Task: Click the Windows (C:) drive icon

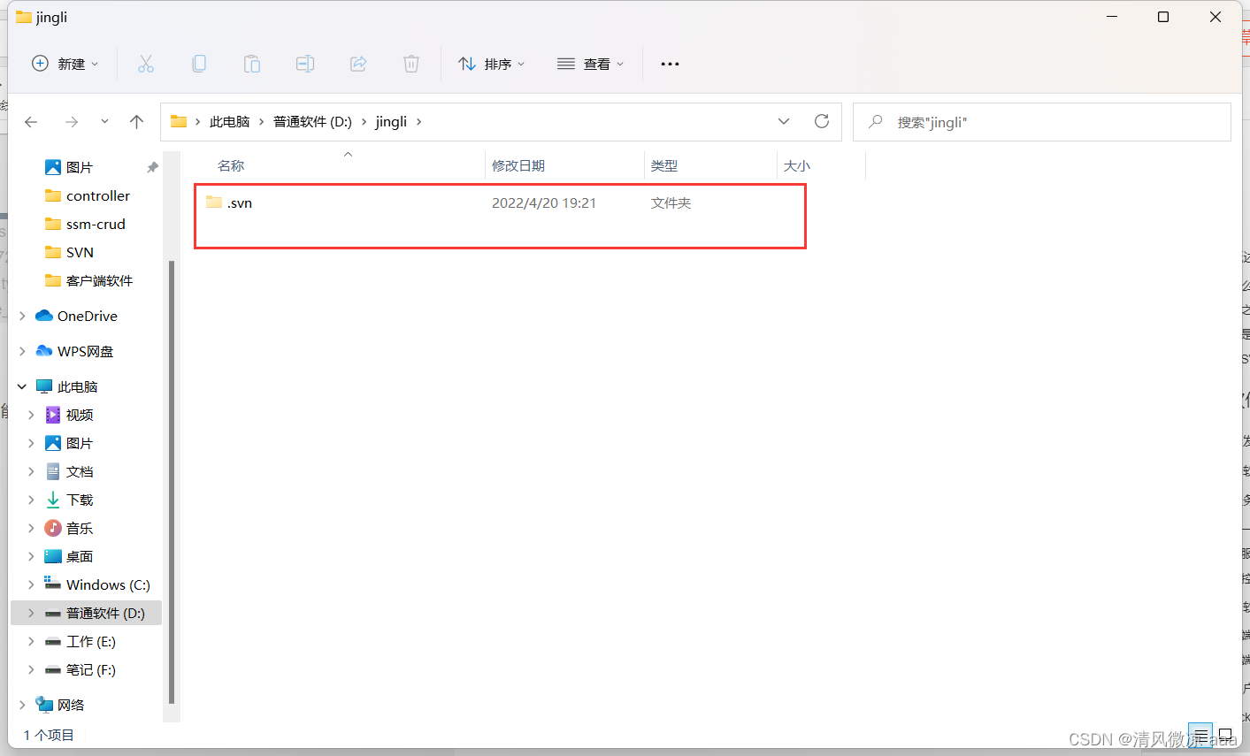Action: click(53, 584)
